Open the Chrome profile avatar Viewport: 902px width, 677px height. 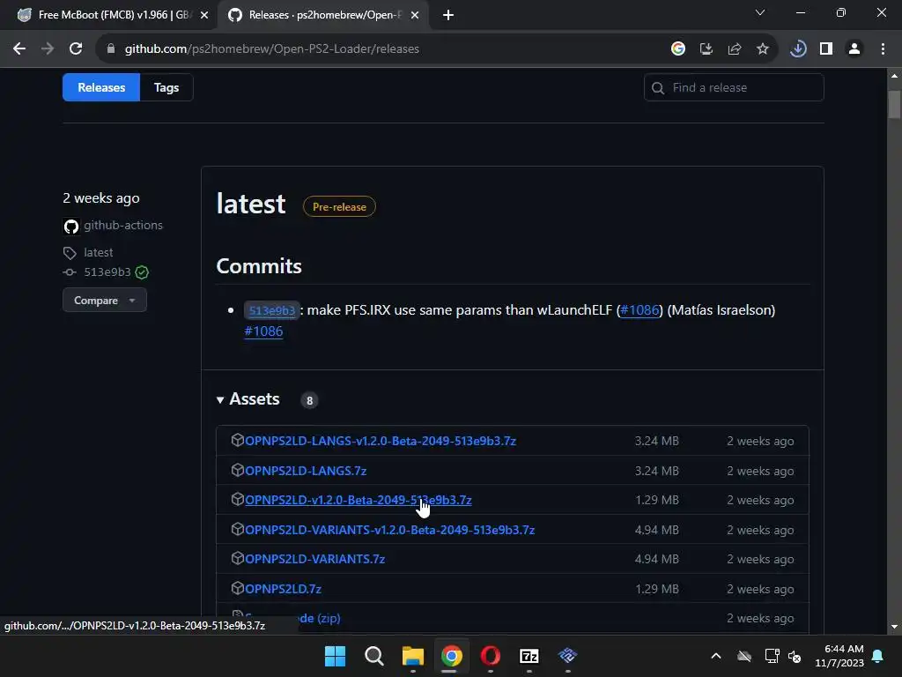(854, 49)
